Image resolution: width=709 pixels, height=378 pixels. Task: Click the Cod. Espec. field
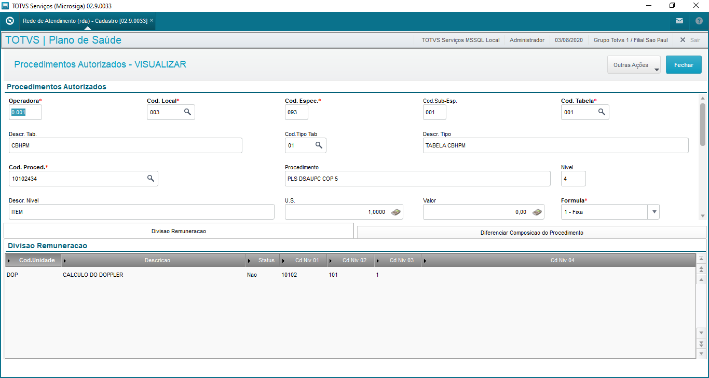[x=296, y=112]
